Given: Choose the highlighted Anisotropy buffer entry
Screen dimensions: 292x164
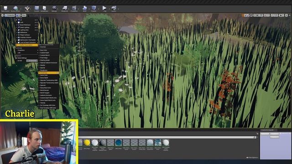Looking at the screenshot, I should point(49,73).
